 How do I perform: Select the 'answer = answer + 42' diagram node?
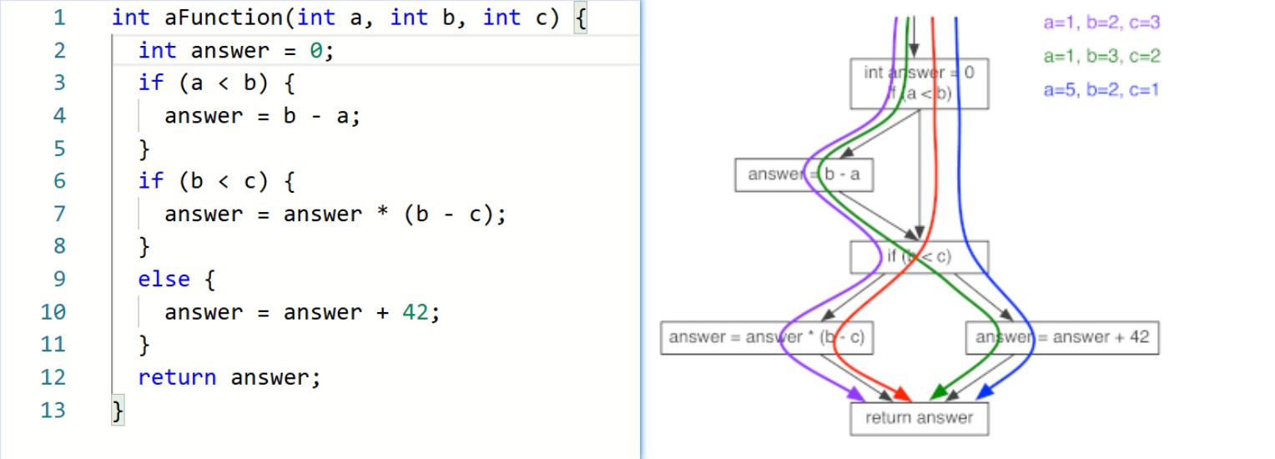[x=1061, y=337]
